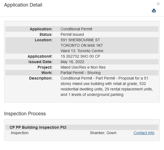Click the Mixed Use/Res w Non Res project value
Image resolution: width=164 pixels, height=150 pixels.
click(83, 67)
